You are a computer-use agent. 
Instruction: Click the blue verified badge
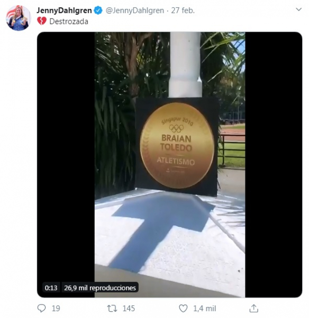[x=98, y=11]
